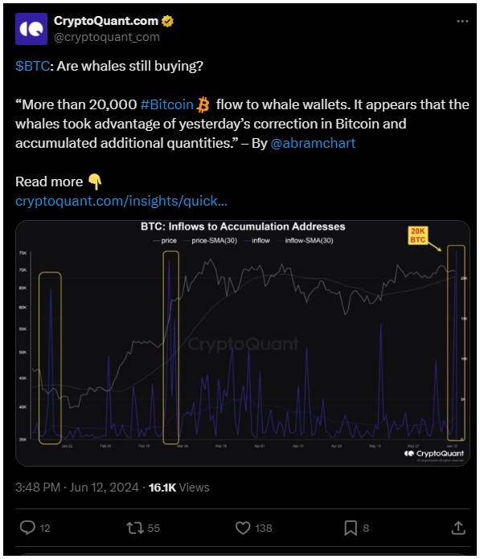Click the @cryptoquant_com handle
The image size is (480, 559).
107,37
